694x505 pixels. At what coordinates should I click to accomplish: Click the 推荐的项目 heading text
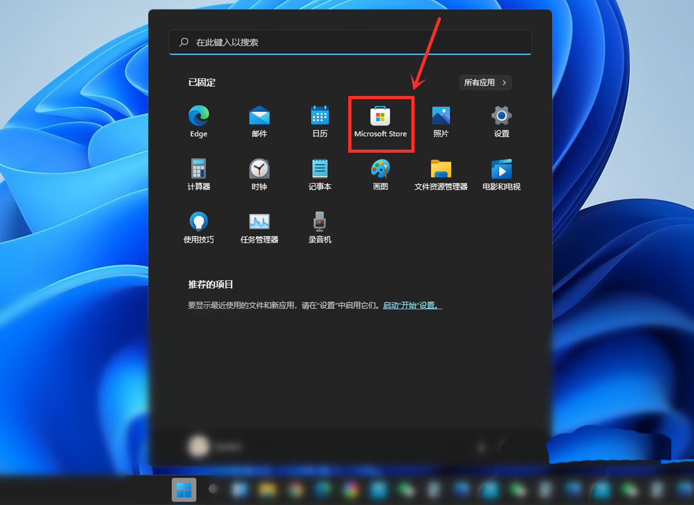pos(211,285)
